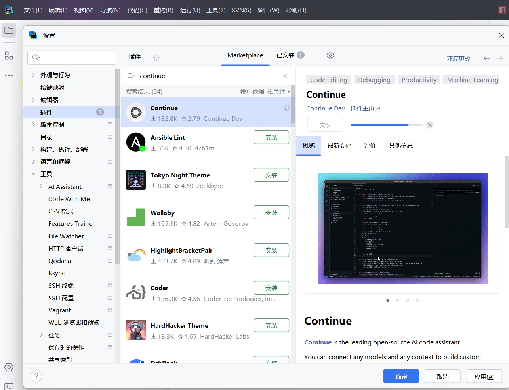Viewport: 509px width, 390px height.
Task: Switch to the Marketplace tab
Action: click(x=245, y=55)
